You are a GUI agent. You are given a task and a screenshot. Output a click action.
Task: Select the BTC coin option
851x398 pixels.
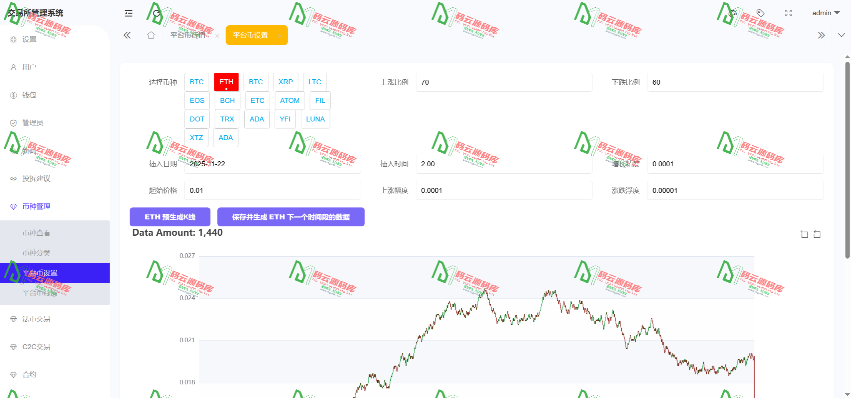196,82
